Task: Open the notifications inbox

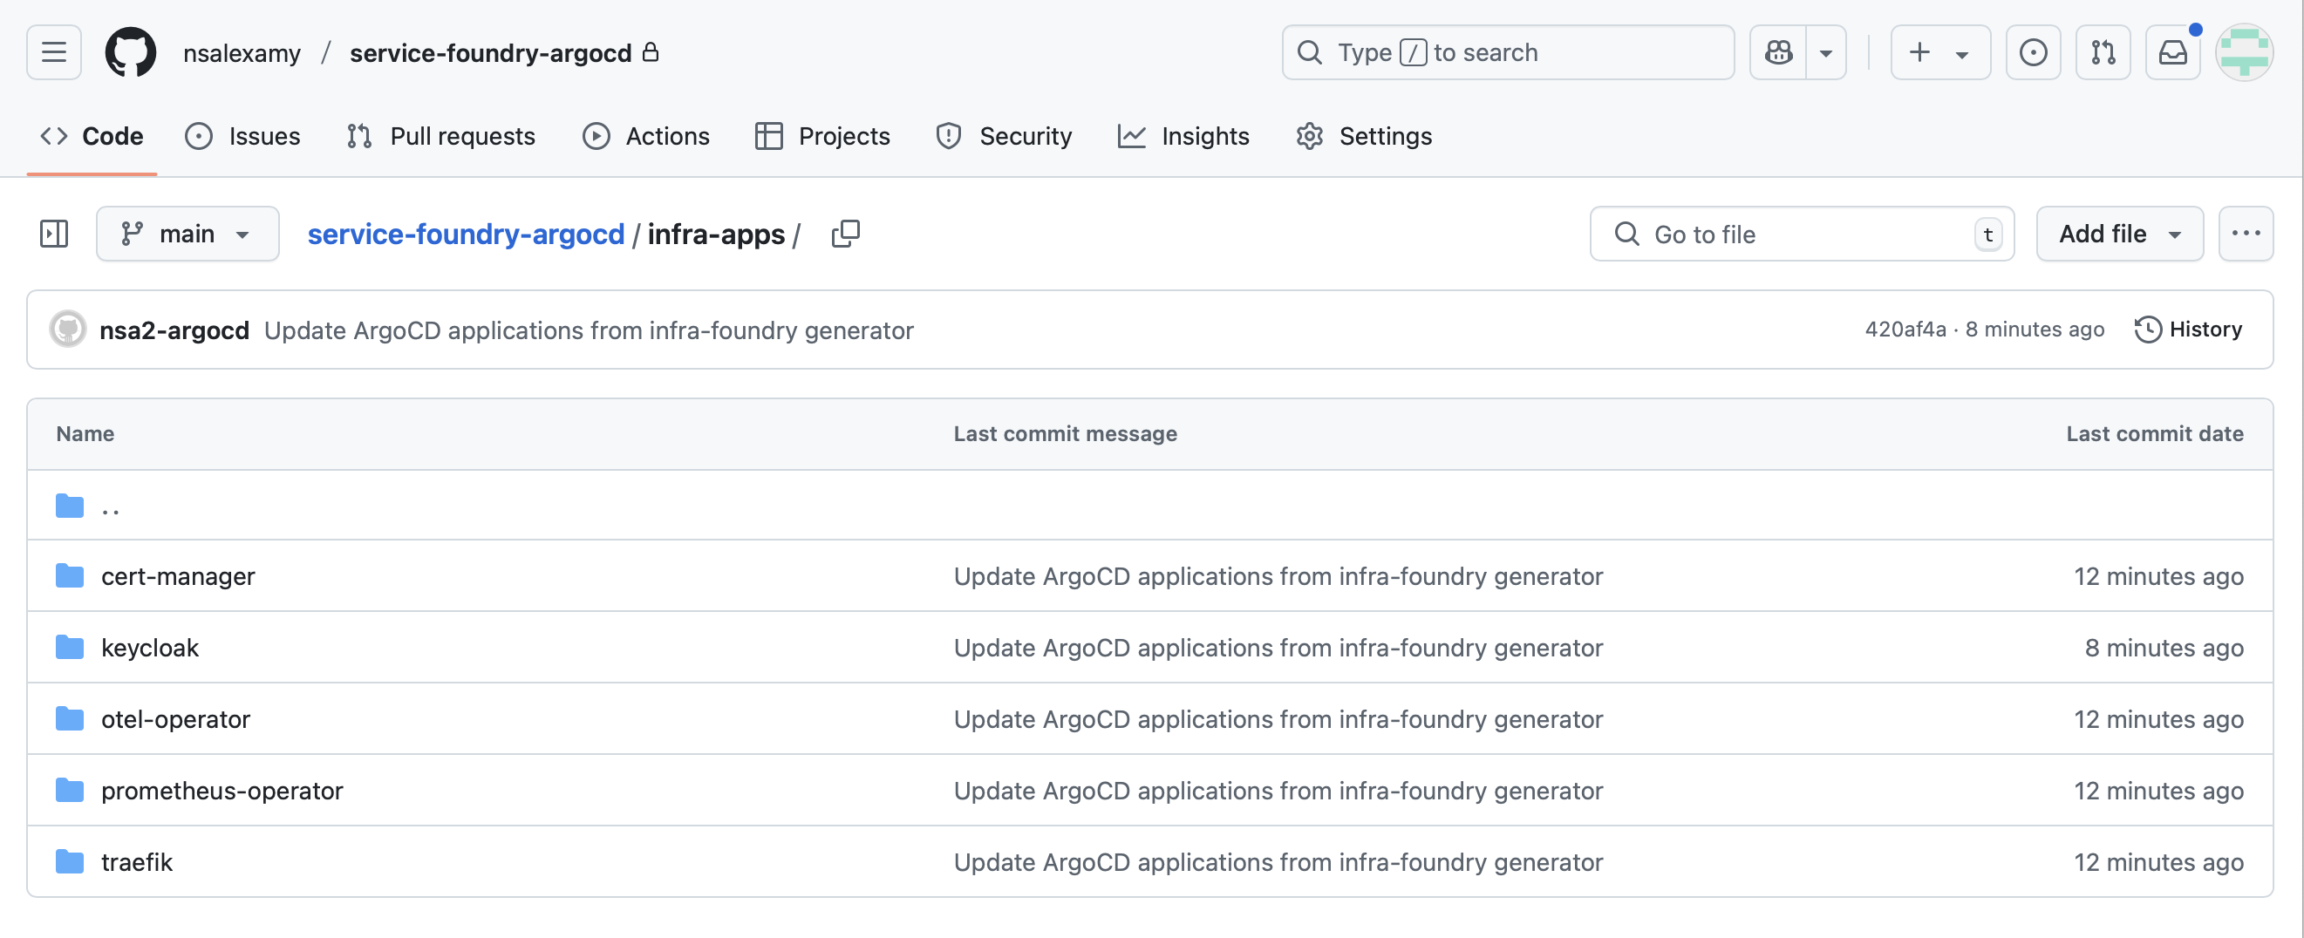Action: point(2172,51)
